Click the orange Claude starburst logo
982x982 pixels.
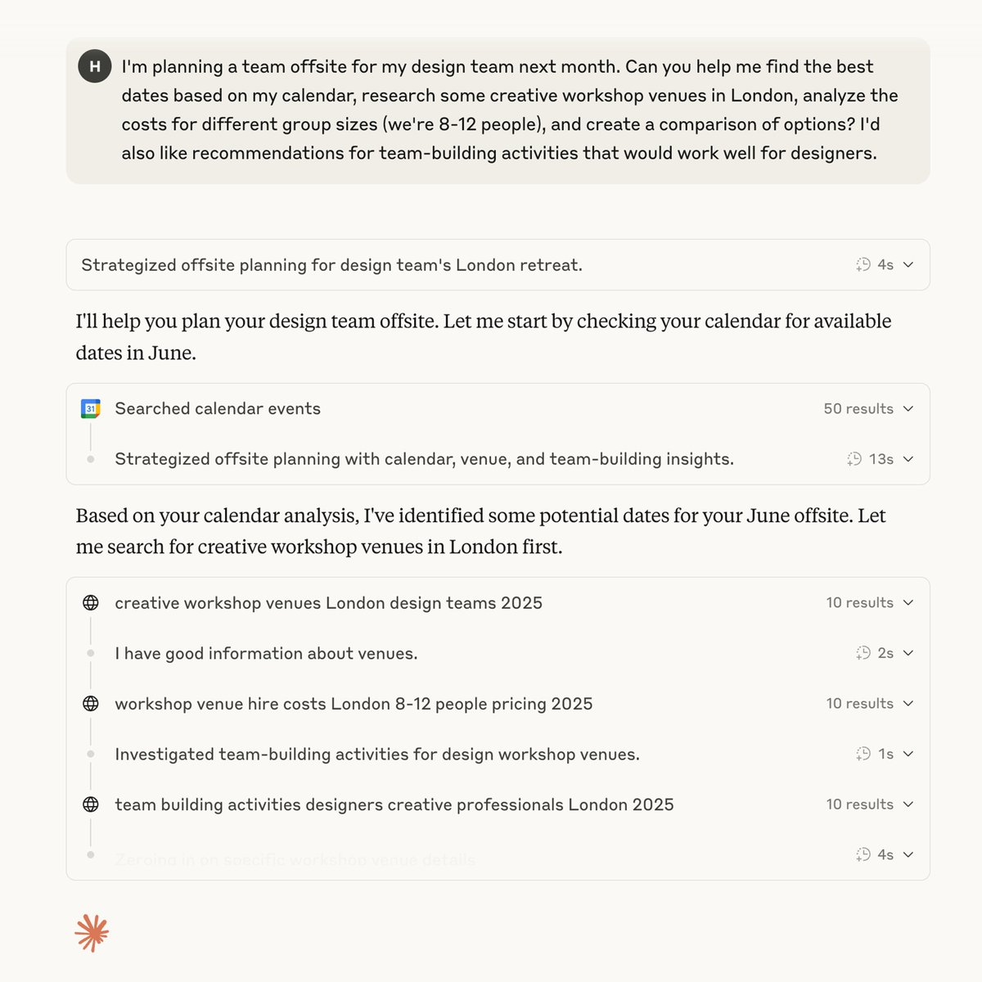click(x=92, y=933)
